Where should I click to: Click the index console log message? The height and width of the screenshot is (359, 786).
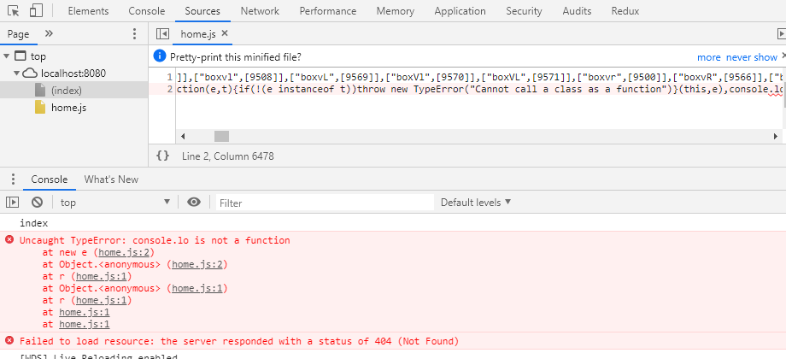pos(33,223)
